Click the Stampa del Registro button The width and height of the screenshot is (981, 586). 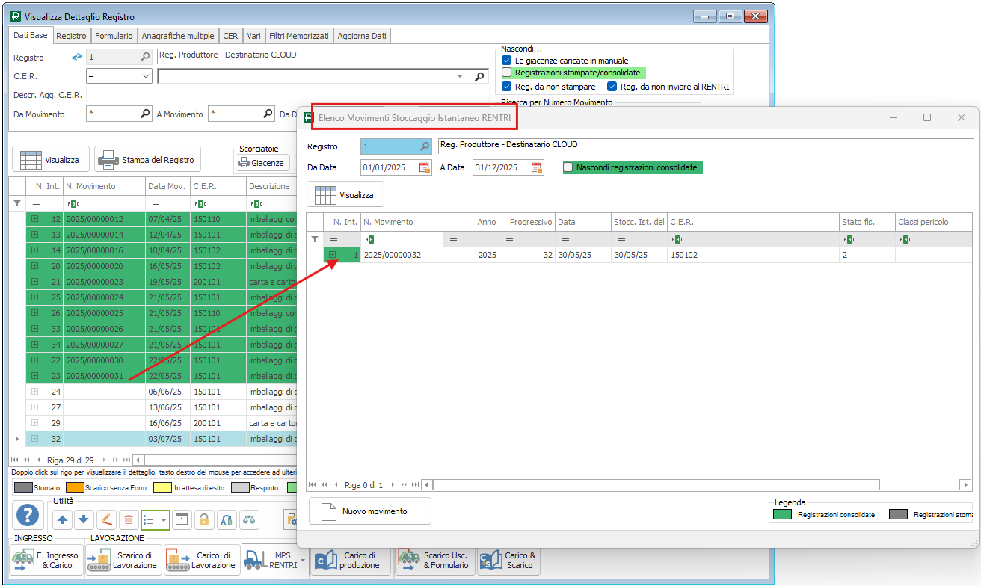147,159
